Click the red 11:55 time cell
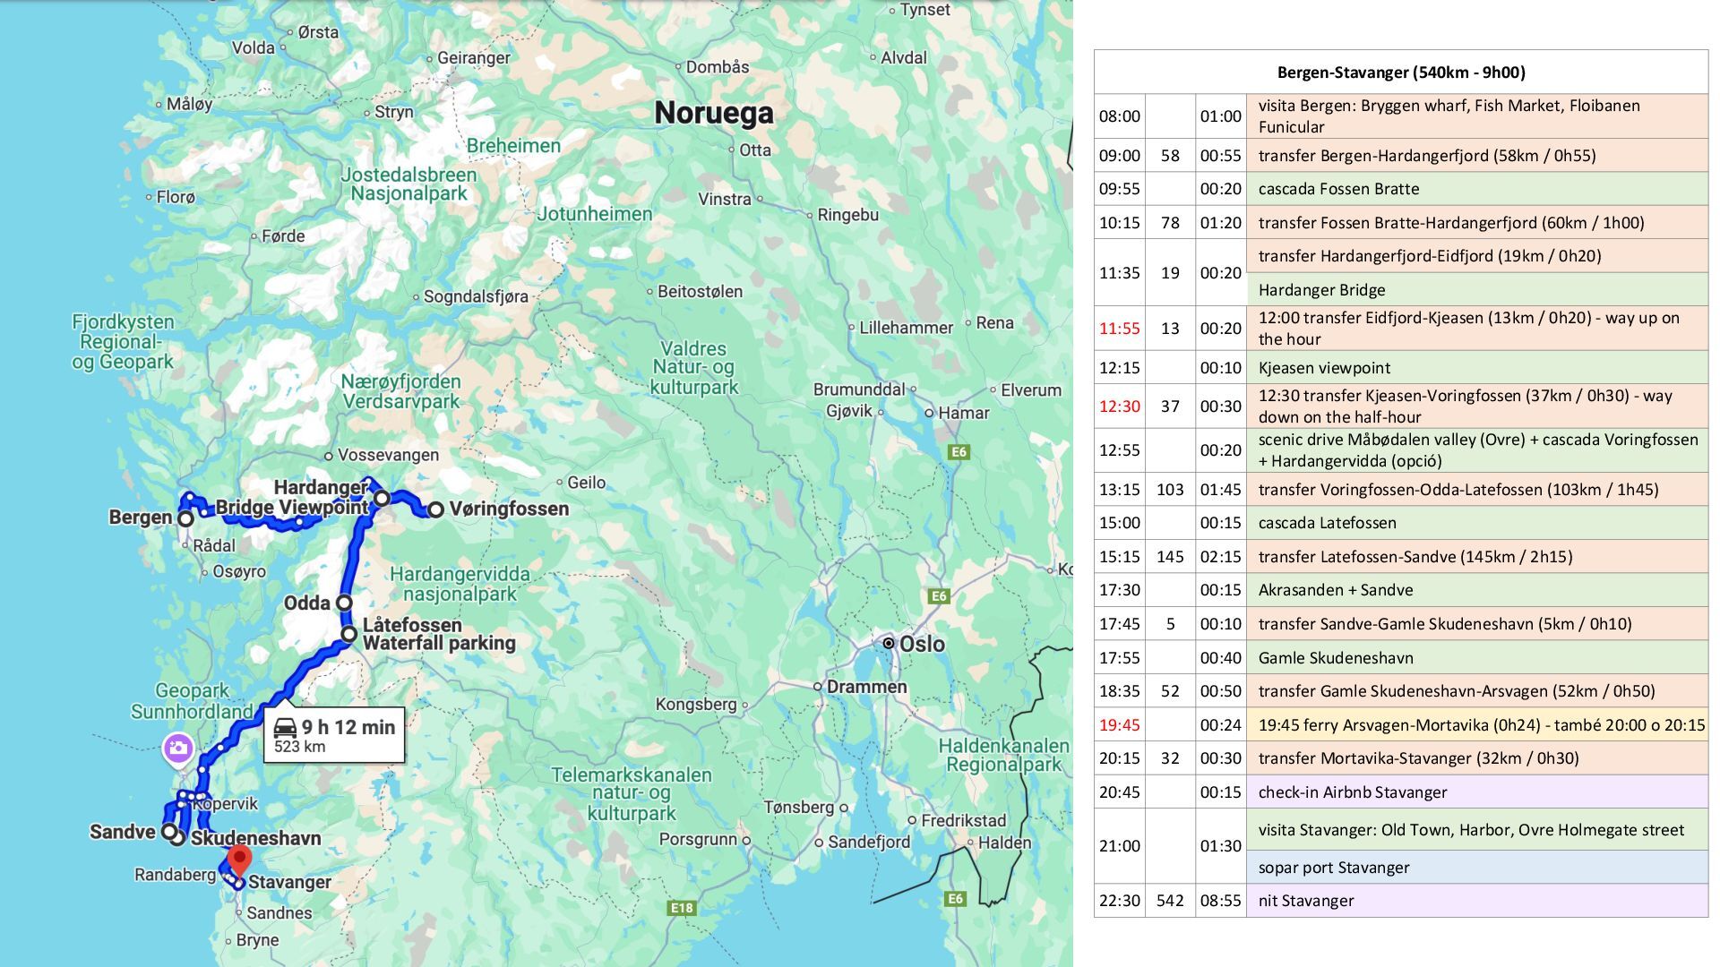Screen dimensions: 1720x967 coord(1119,329)
